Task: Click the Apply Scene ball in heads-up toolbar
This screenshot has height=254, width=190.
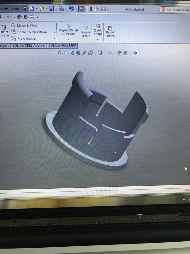Action: (126, 53)
